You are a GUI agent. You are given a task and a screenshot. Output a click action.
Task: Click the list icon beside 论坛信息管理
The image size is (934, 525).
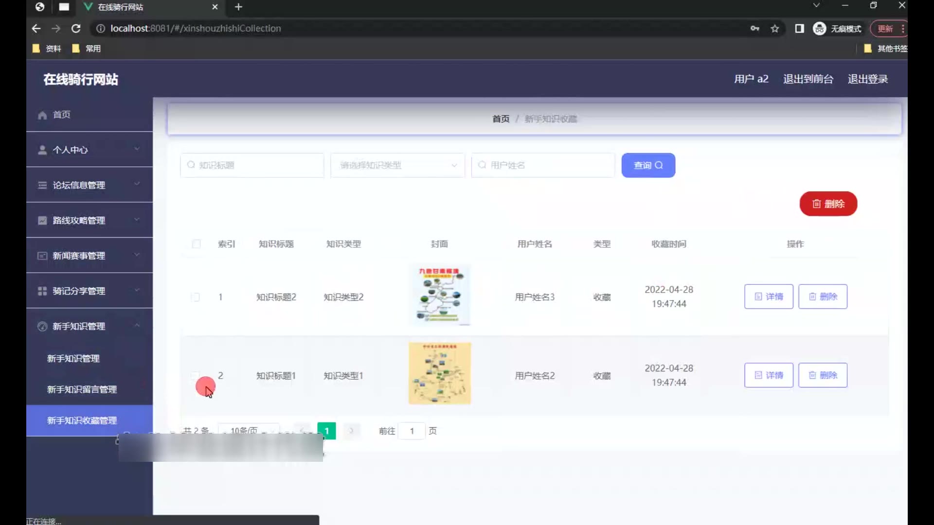[x=42, y=185]
